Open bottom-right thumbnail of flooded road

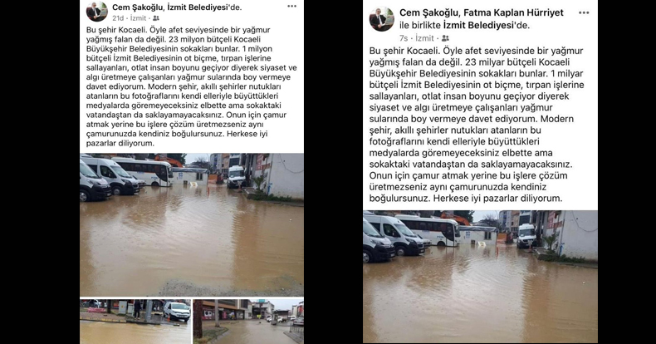coord(248,322)
